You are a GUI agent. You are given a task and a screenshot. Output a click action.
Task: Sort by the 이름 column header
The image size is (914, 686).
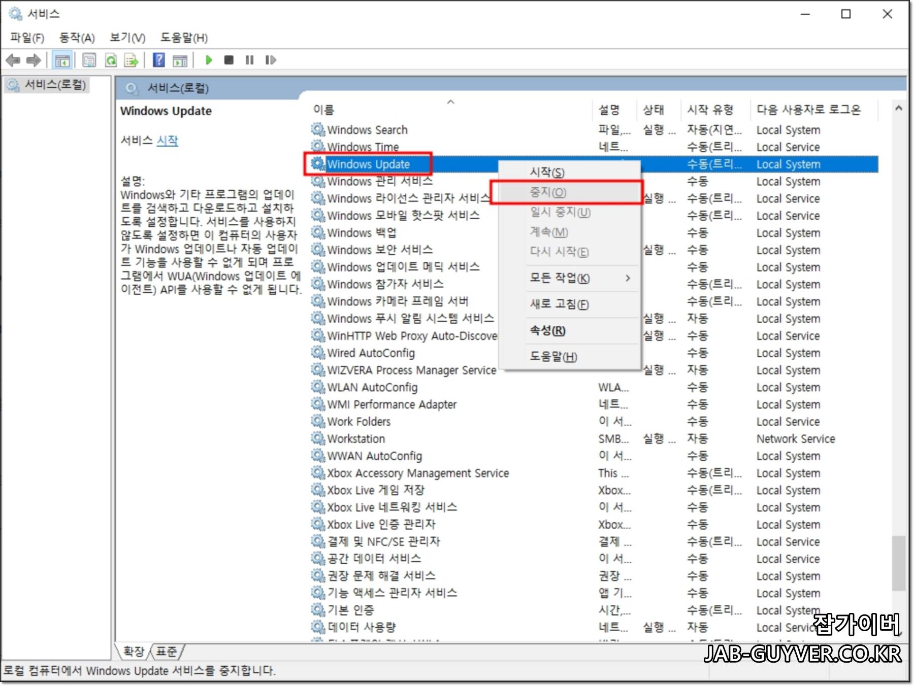click(x=450, y=109)
